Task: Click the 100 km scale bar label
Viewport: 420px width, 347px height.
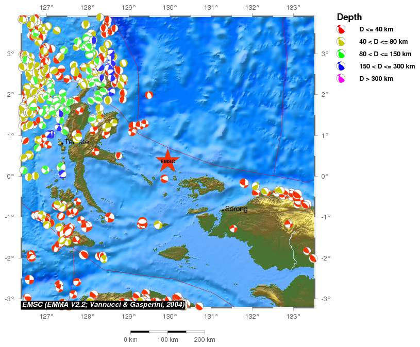Action: pyautogui.click(x=167, y=340)
